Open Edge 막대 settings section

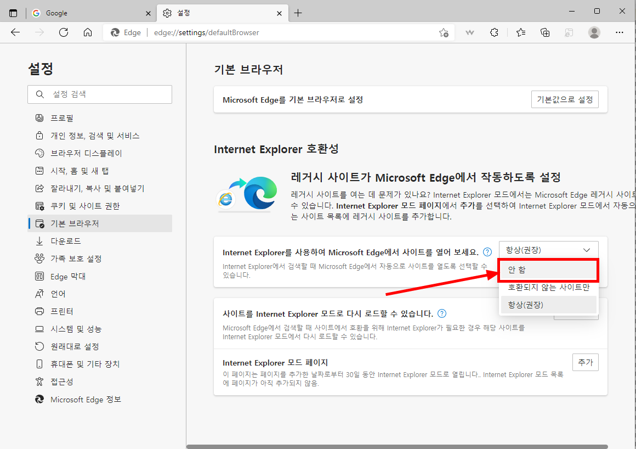coord(100,277)
